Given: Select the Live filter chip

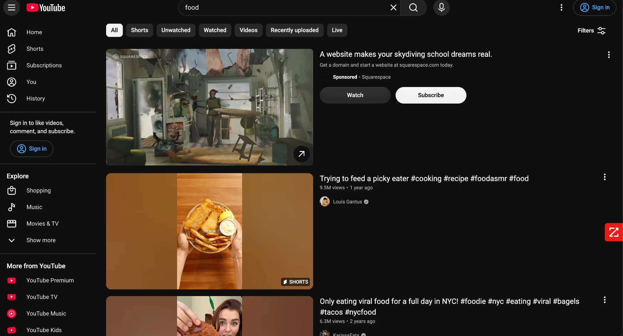Looking at the screenshot, I should (x=337, y=30).
